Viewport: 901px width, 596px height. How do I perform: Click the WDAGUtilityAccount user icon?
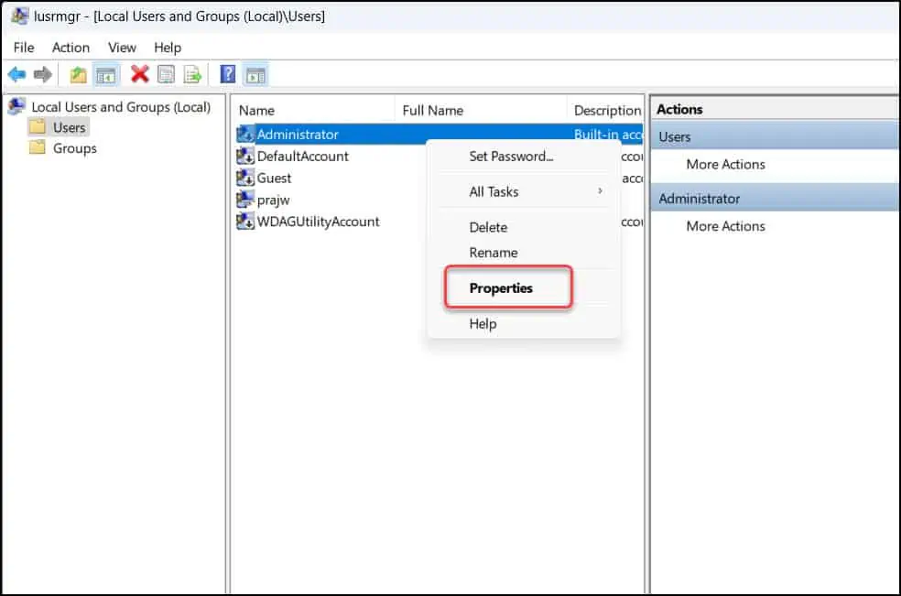click(245, 222)
